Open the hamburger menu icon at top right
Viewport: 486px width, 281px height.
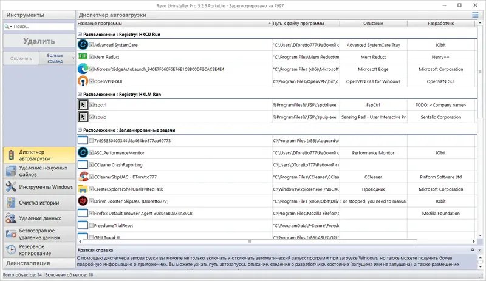(475, 15)
